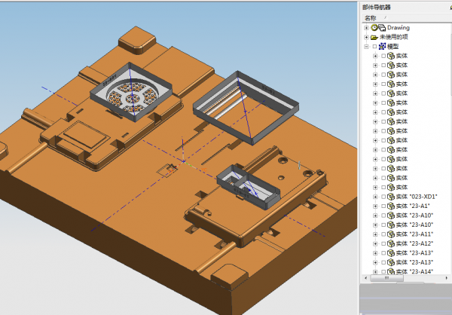Screen dimensions: 452x315
Task: Toggle checkbox for 实体 "23-A12"
Action: (x=383, y=243)
